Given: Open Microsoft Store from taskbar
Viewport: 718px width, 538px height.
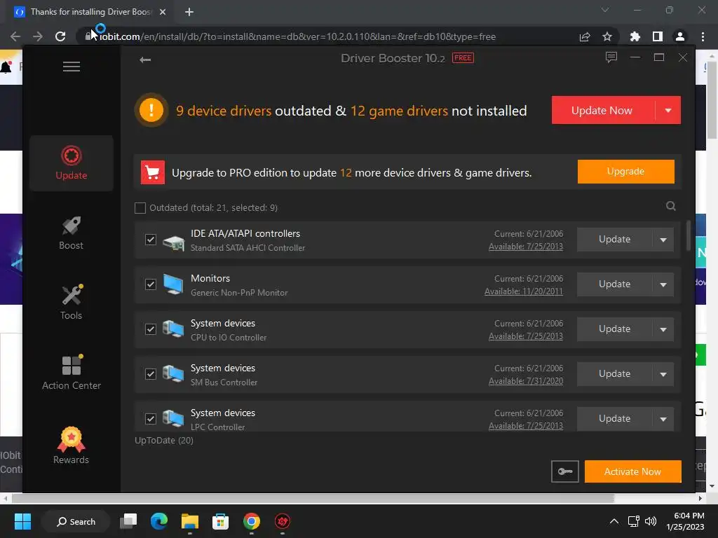Looking at the screenshot, I should (220, 521).
